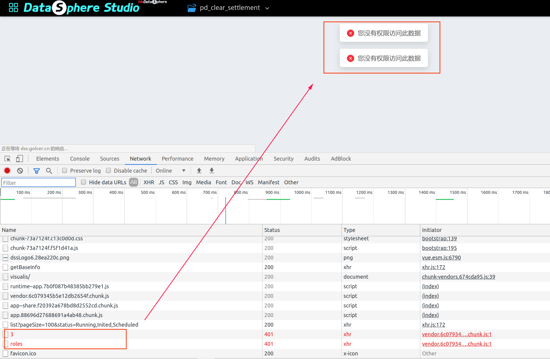Viewport: 550px width, 359px height.
Task: Toggle the device toolbar icon
Action: (x=19, y=159)
